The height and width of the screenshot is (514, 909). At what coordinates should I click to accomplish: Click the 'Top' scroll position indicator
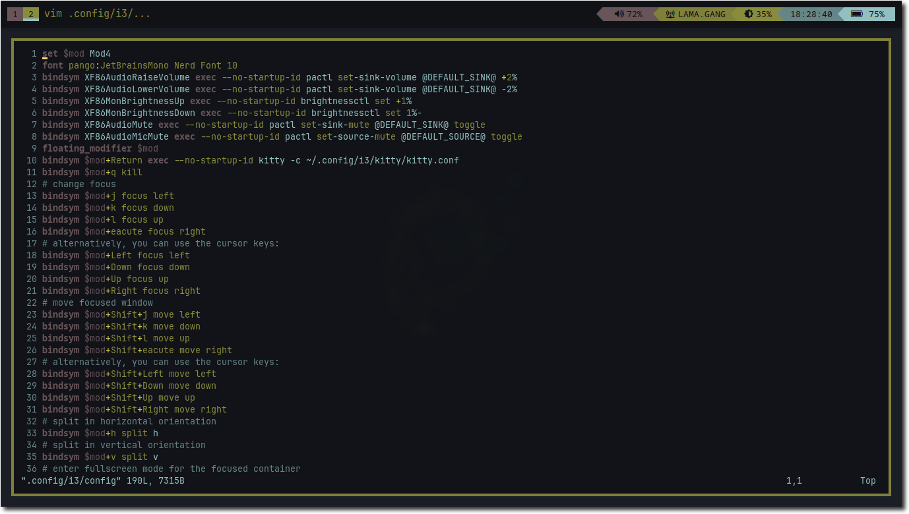(x=868, y=480)
